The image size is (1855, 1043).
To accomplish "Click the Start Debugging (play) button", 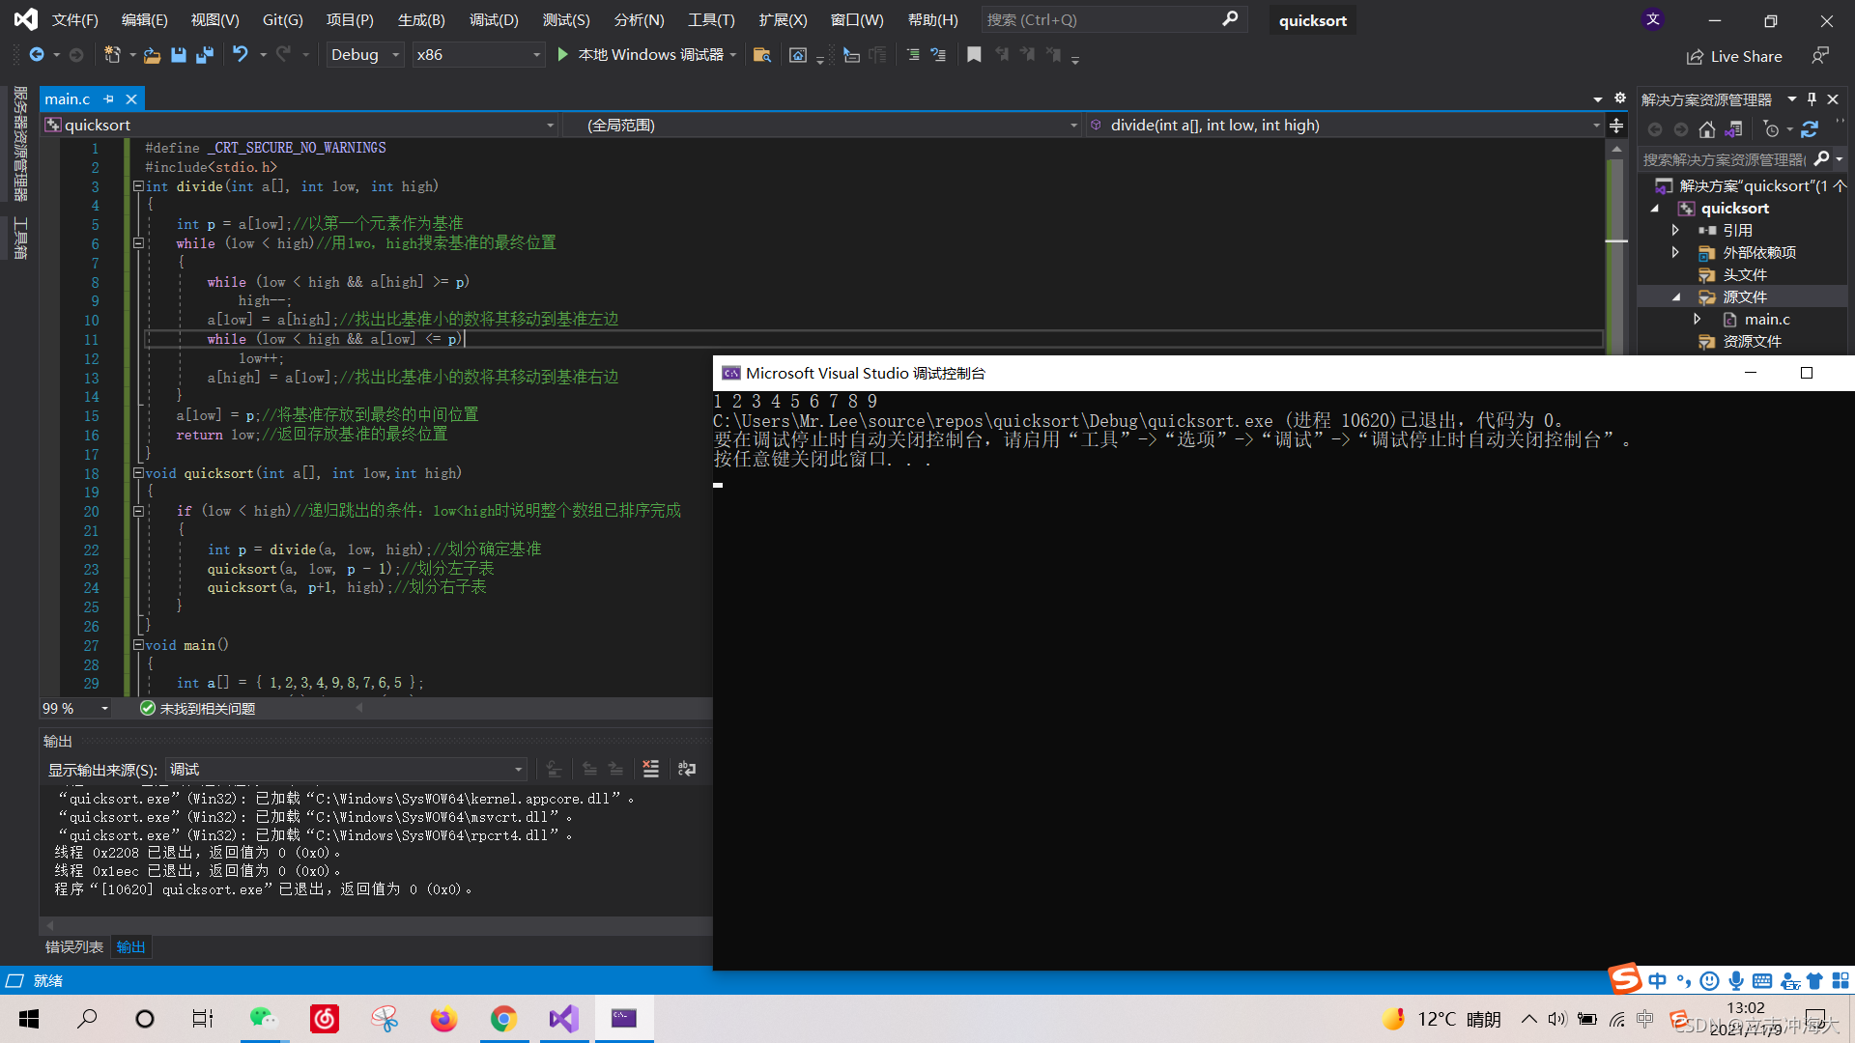I will pos(562,55).
